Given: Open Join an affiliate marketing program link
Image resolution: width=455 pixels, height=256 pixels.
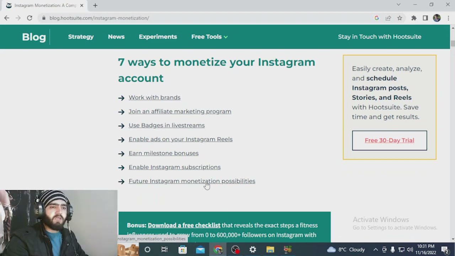Looking at the screenshot, I should coord(180,111).
